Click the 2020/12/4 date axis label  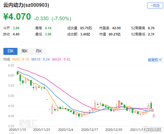pyautogui.click(x=66, y=130)
